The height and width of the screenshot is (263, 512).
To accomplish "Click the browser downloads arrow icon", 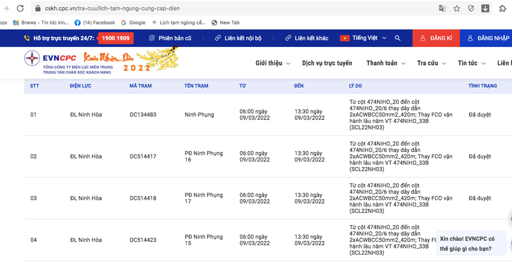I will 485,8.
